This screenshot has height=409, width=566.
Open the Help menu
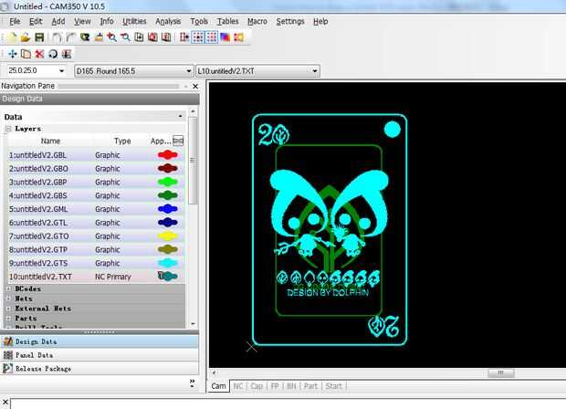(320, 22)
